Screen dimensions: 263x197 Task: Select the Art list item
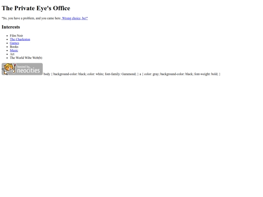(x=12, y=54)
